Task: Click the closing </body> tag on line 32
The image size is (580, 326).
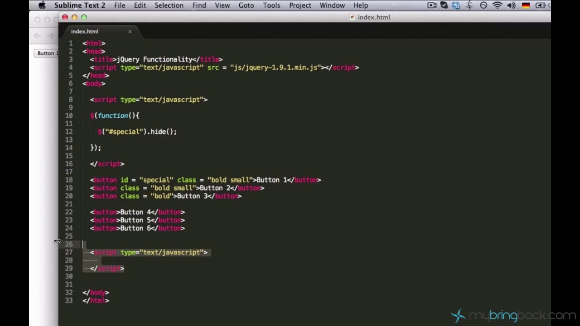Action: click(x=96, y=292)
